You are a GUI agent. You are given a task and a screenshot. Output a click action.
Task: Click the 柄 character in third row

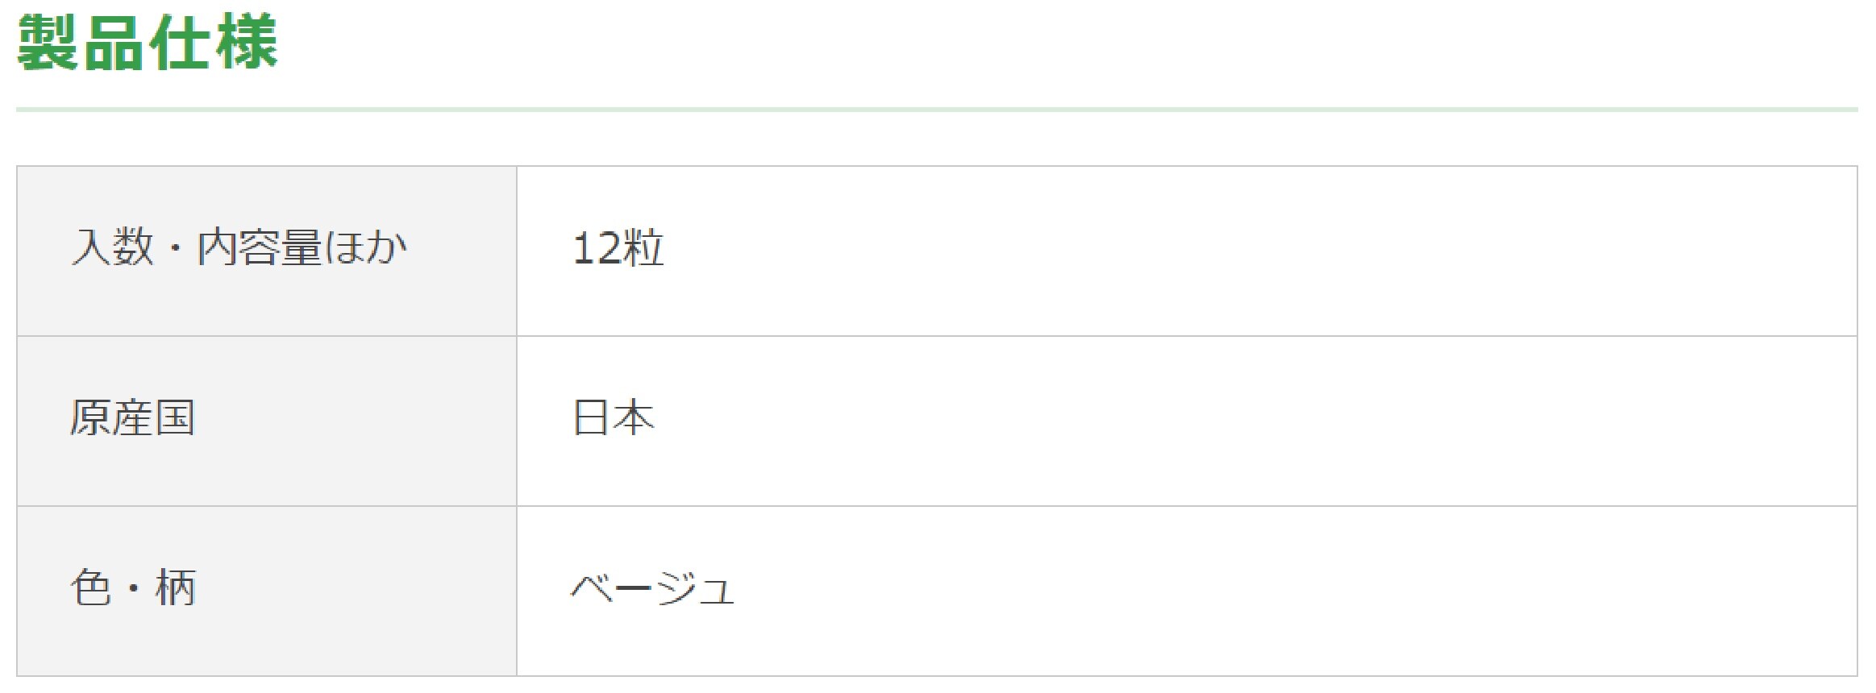(176, 587)
